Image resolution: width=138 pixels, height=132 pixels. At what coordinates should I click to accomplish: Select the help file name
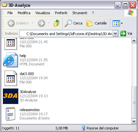point(23,56)
